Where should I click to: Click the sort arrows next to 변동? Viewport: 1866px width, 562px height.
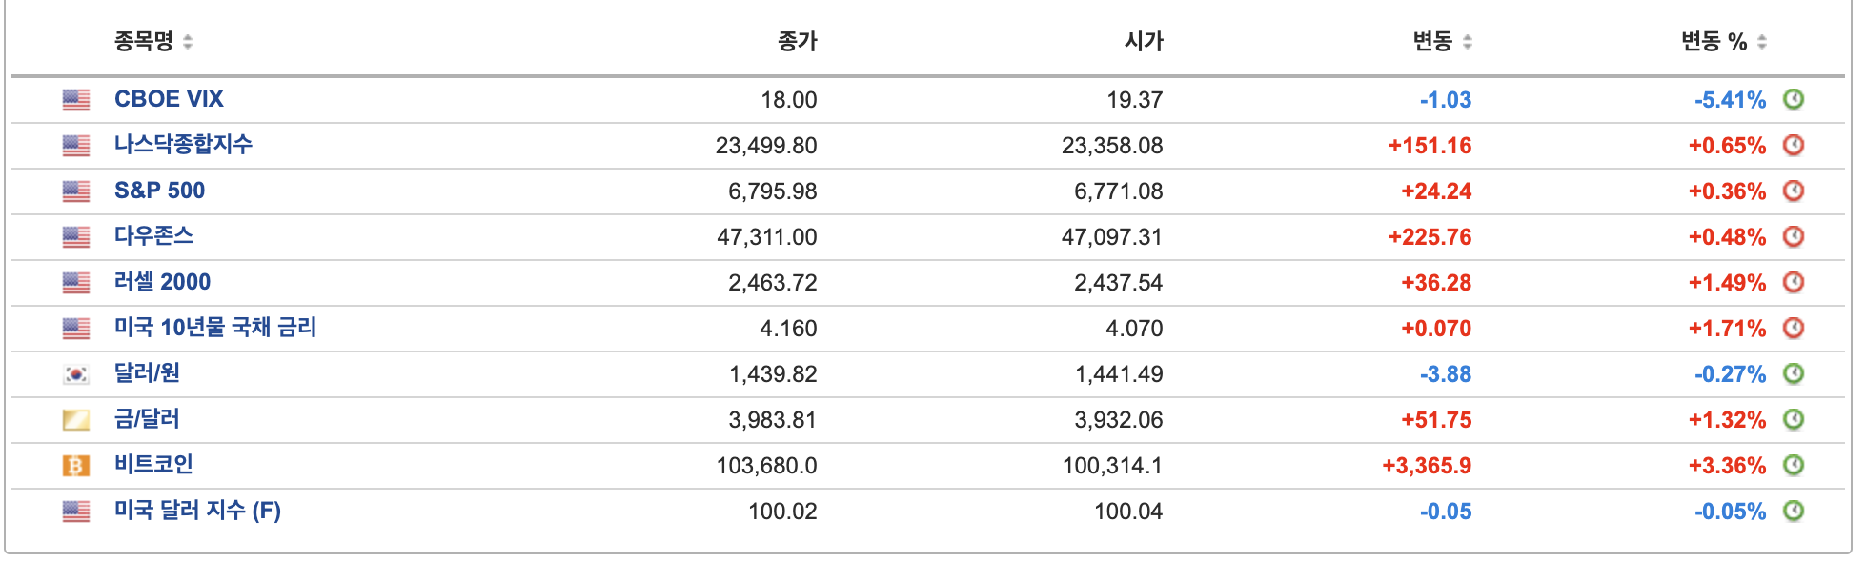click(x=1469, y=42)
